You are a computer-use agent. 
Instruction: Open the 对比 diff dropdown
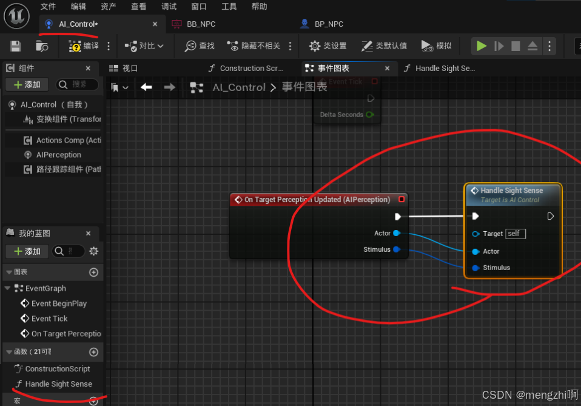144,46
